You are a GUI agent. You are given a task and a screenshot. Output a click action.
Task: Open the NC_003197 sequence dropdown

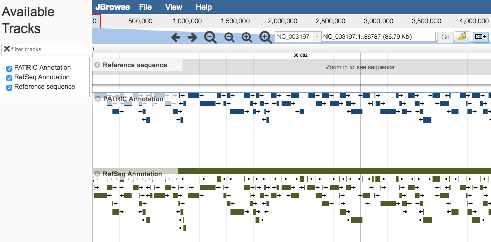(x=317, y=37)
